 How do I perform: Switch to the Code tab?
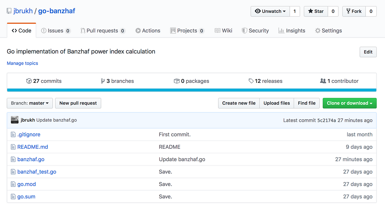[21, 31]
